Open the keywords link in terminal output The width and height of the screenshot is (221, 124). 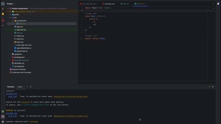[25, 102]
